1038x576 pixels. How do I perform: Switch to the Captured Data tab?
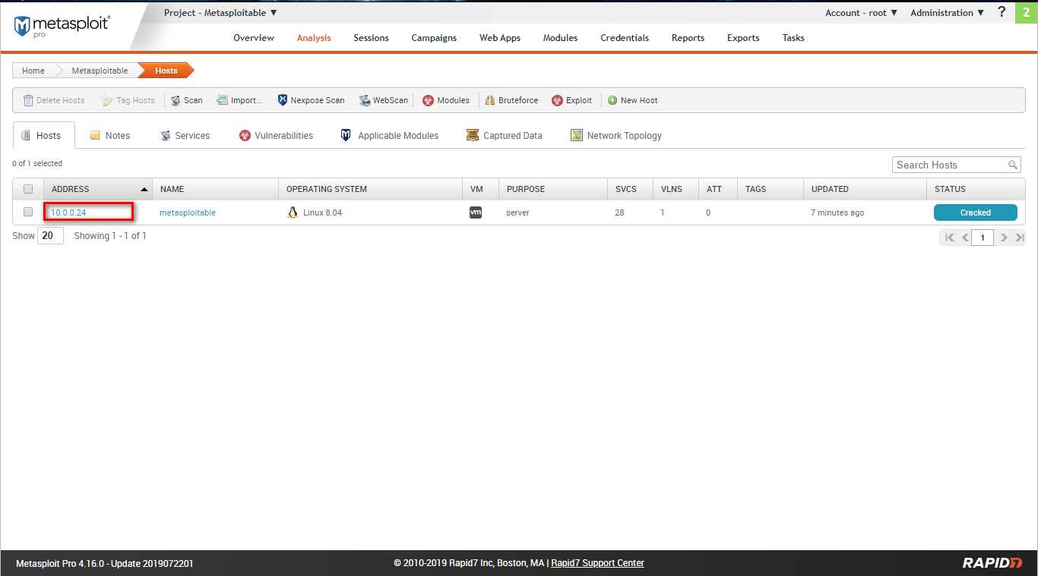pyautogui.click(x=505, y=135)
